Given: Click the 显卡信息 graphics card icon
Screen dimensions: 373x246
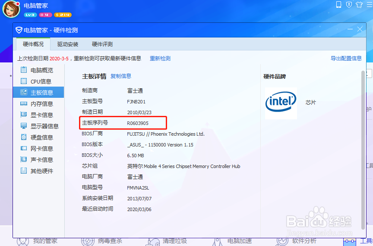Looking at the screenshot, I should (24, 115).
